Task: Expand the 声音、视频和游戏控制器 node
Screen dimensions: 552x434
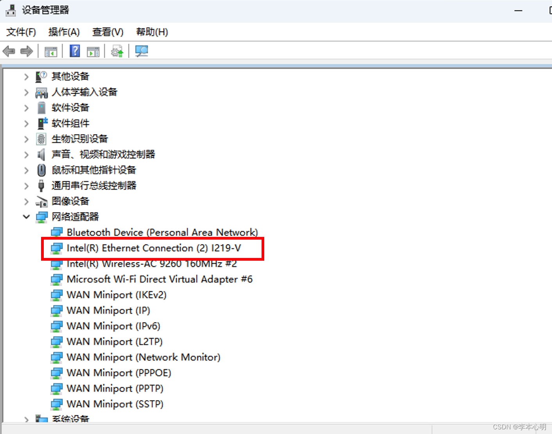Action: tap(26, 155)
